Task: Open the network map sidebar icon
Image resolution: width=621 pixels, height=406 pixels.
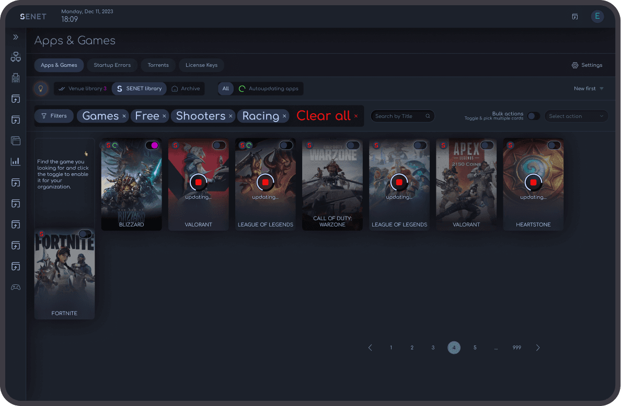Action: (x=16, y=57)
